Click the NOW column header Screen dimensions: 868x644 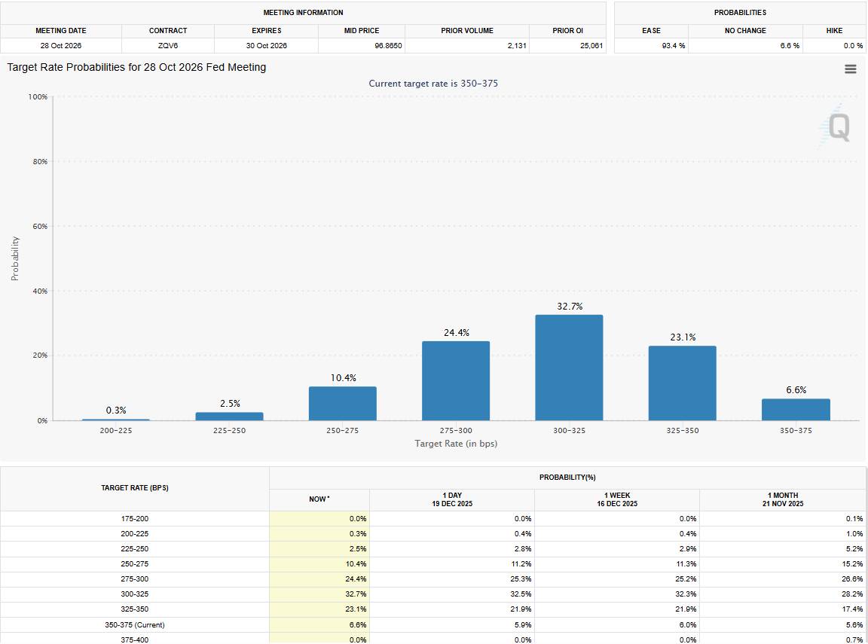coord(319,499)
